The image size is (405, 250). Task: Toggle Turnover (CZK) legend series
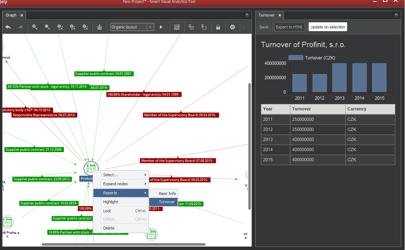click(312, 58)
